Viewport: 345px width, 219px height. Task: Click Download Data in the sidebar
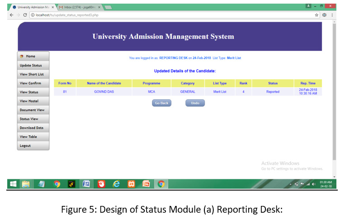[33, 128]
